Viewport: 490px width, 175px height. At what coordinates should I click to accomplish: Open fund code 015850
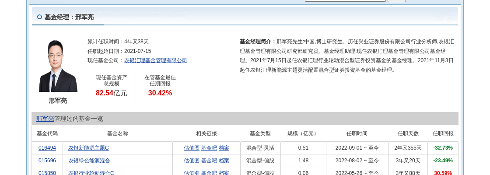47,173
